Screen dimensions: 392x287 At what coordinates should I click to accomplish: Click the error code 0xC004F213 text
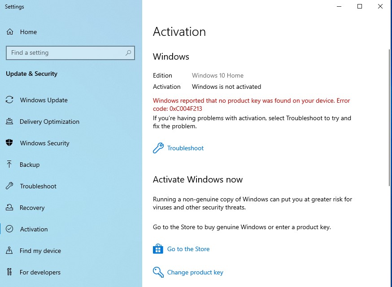pyautogui.click(x=186, y=109)
